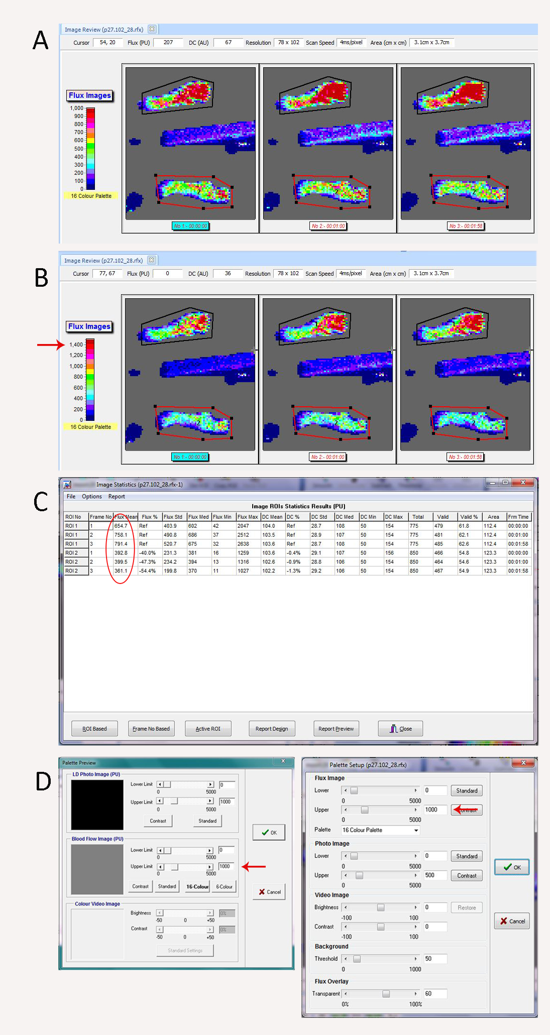Click the ROI Based button
The width and height of the screenshot is (550, 1035).
[x=94, y=729]
